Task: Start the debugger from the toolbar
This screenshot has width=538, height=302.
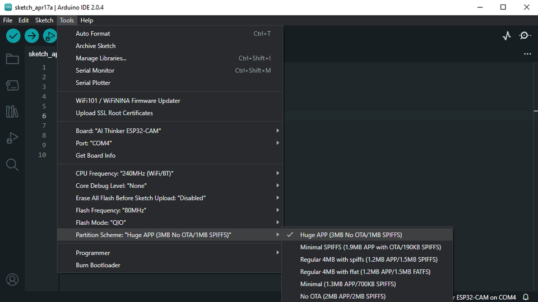Action: [x=50, y=36]
